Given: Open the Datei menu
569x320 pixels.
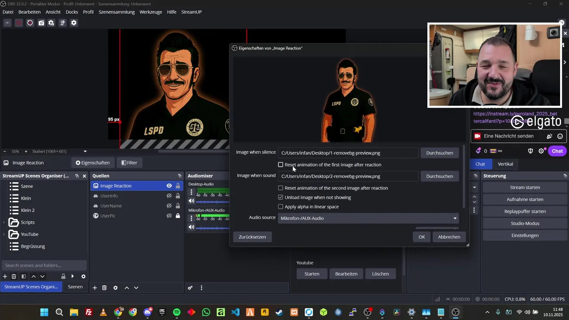Looking at the screenshot, I should [8, 12].
